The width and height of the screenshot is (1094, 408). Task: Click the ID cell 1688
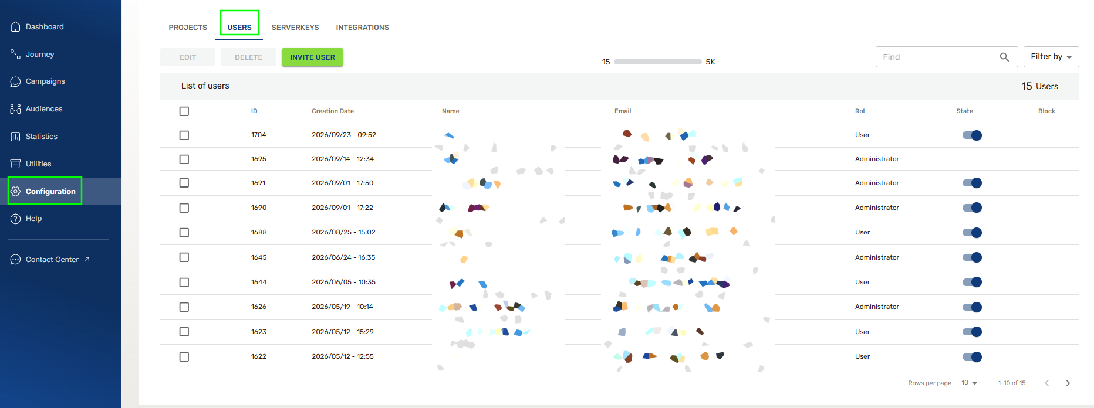point(259,232)
